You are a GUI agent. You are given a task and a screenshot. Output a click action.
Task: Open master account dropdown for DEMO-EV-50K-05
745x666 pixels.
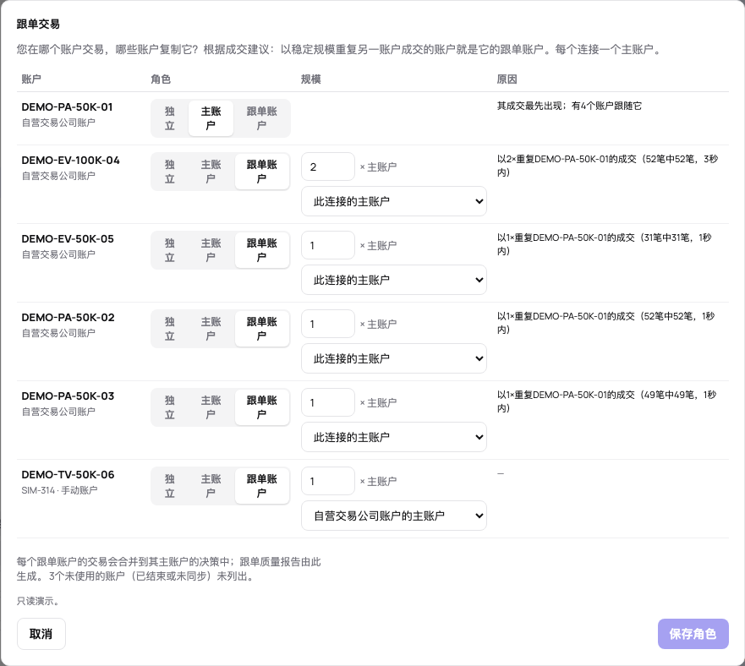coord(394,280)
